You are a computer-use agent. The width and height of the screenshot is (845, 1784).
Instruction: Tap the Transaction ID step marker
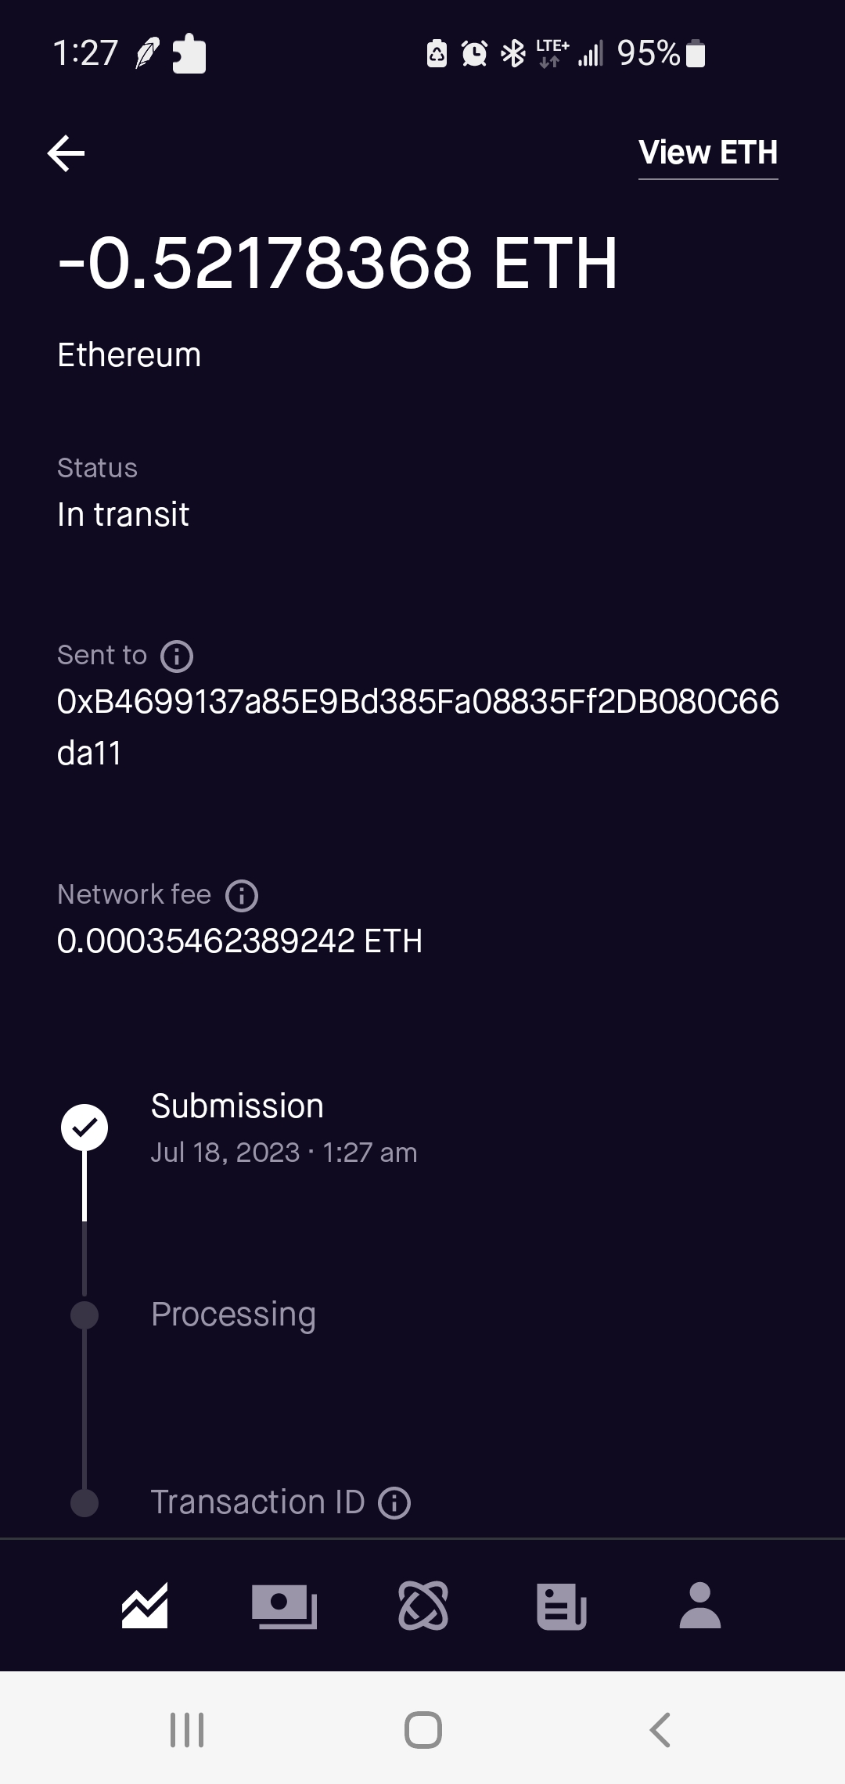pos(84,1502)
